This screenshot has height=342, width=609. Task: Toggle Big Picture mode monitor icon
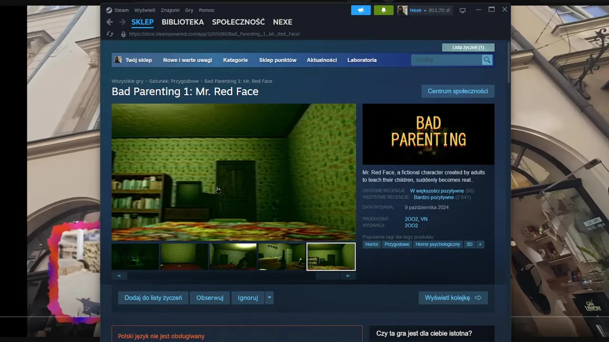tap(462, 10)
